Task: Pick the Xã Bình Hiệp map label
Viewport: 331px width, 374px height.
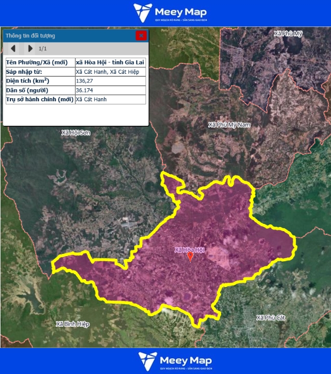Action: (x=73, y=324)
